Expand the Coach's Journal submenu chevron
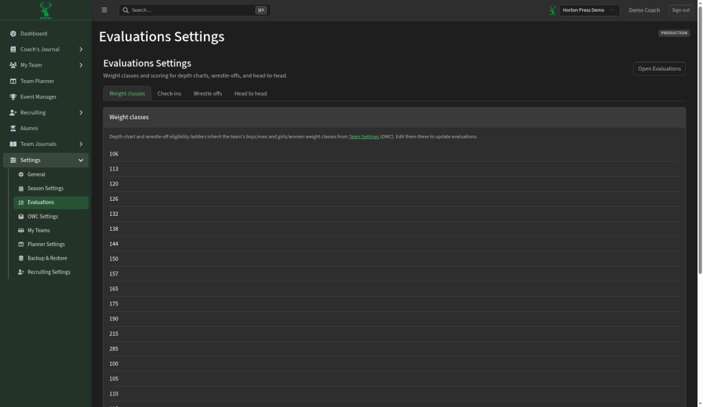The height and width of the screenshot is (407, 703). tap(81, 49)
